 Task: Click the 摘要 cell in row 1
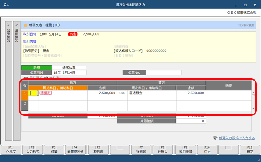(x=229, y=95)
